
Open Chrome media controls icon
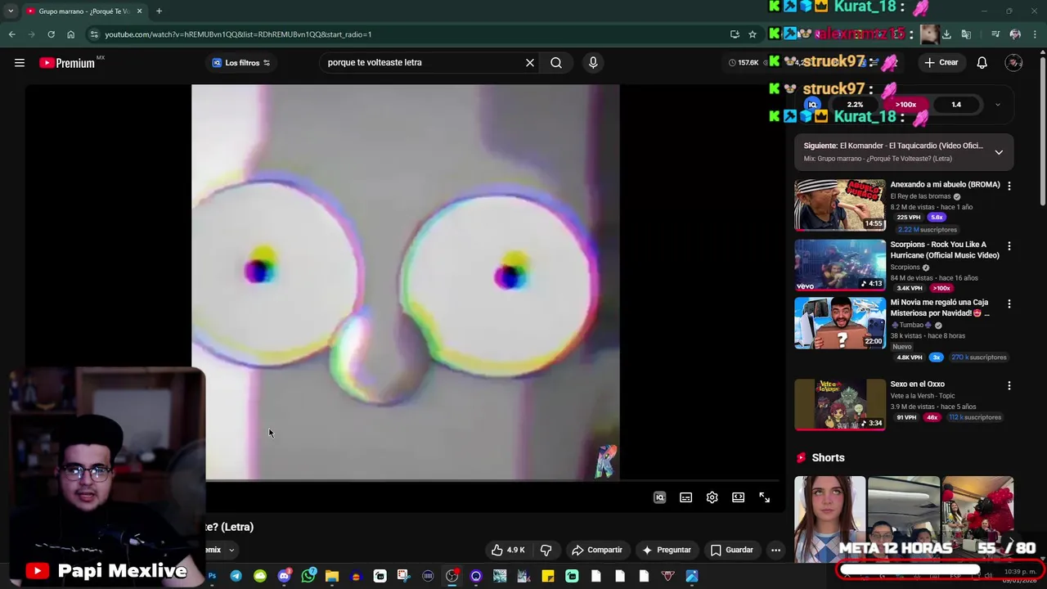[995, 34]
